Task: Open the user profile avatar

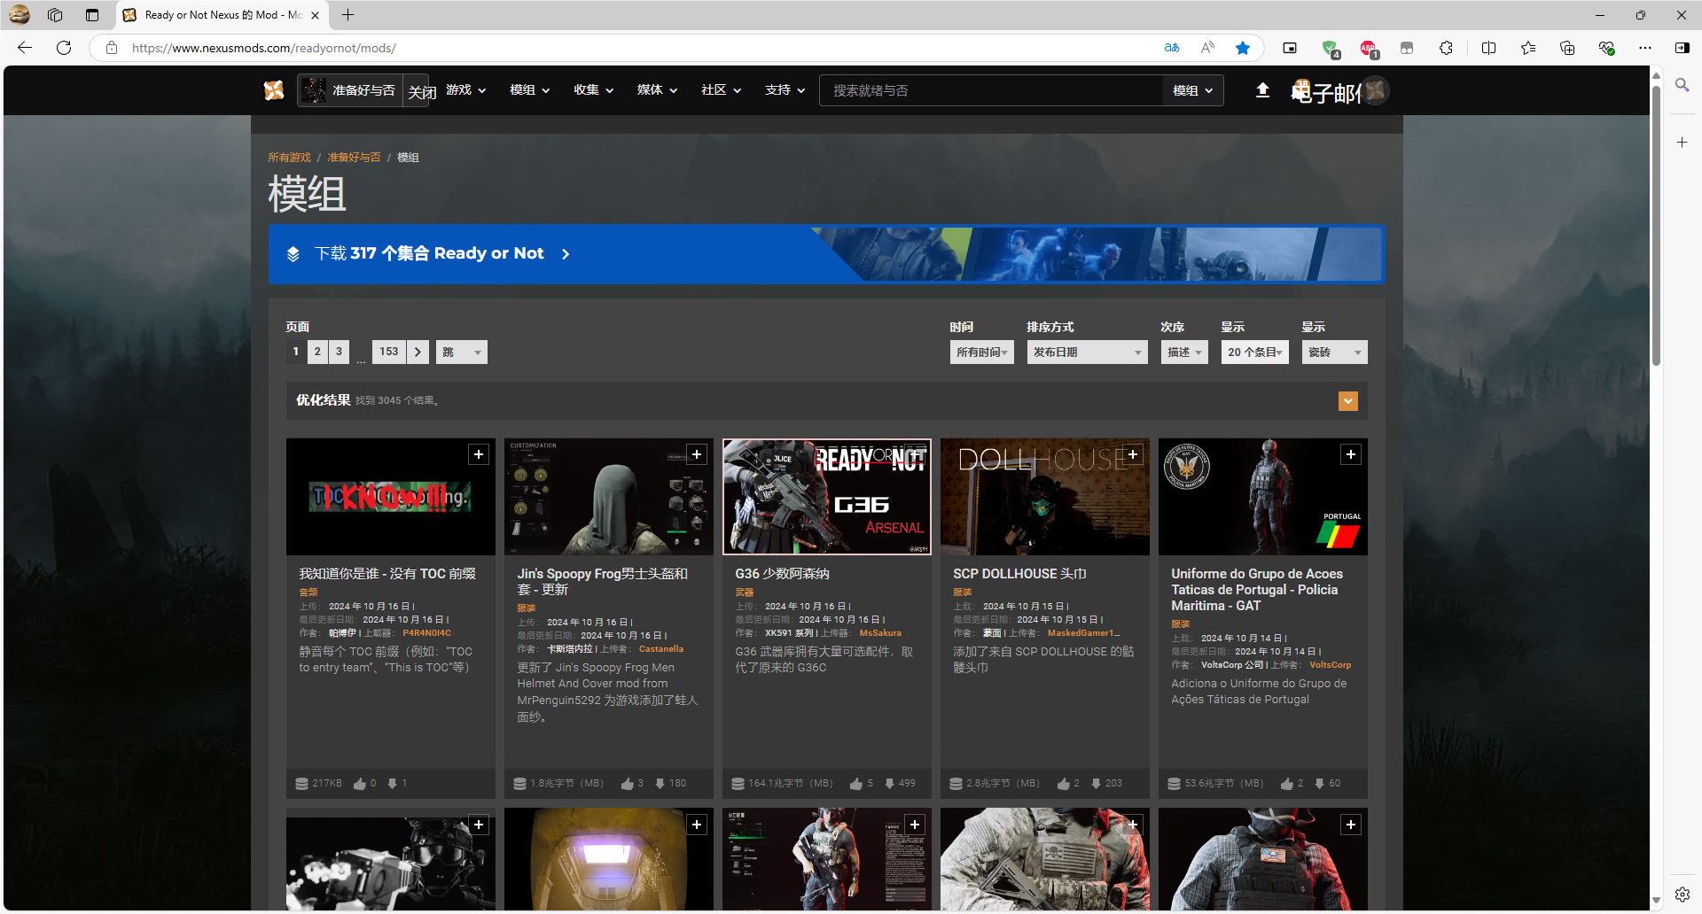Action: click(x=1375, y=90)
